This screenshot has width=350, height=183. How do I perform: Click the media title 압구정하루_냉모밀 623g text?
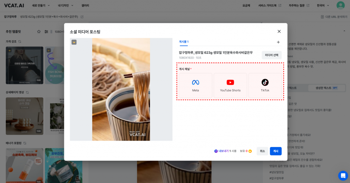coord(216,52)
